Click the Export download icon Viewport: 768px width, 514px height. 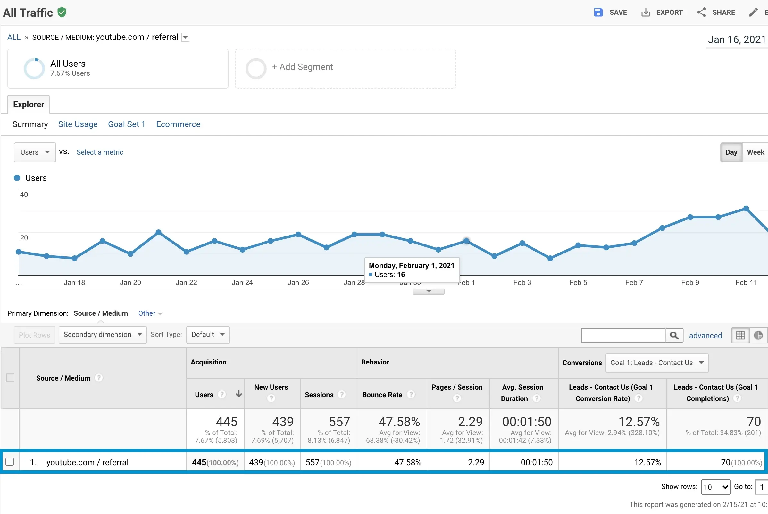tap(646, 13)
